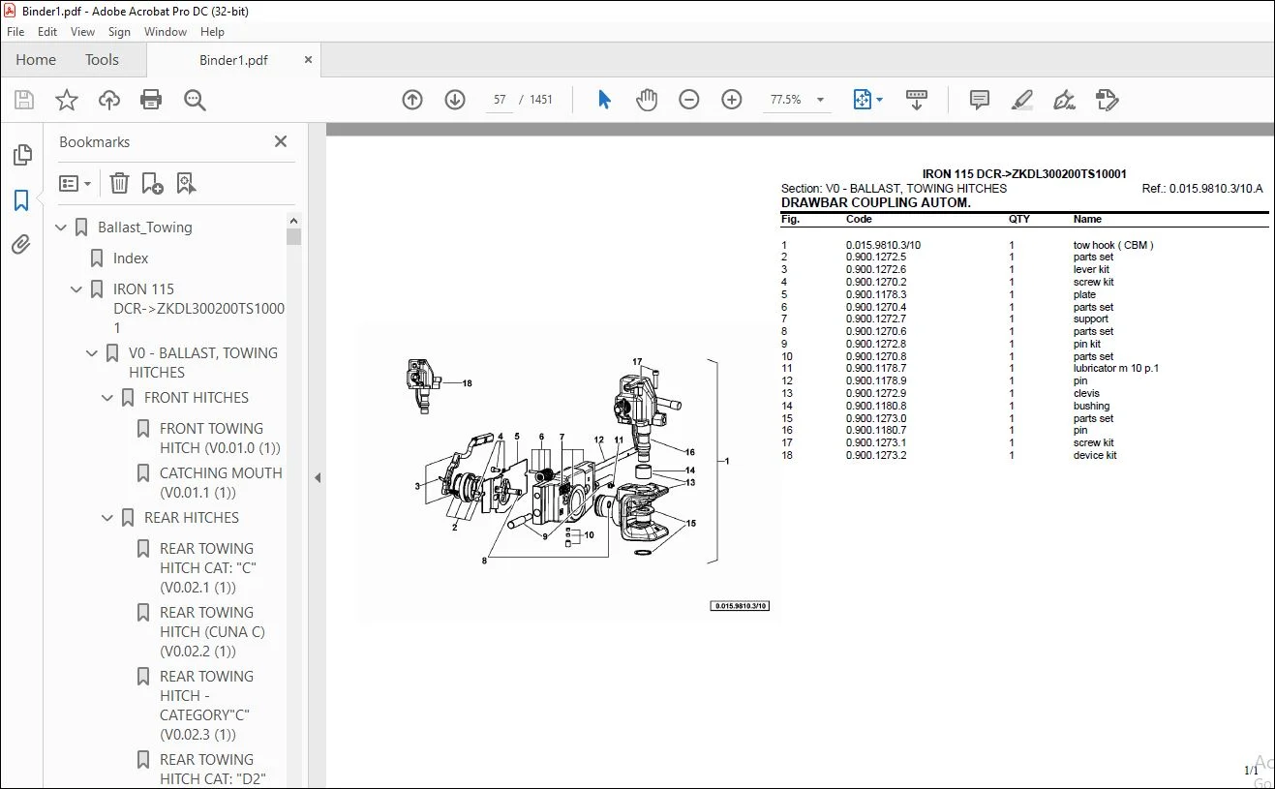Open the Attachments paperclip panel
Image resolution: width=1275 pixels, height=789 pixels.
[x=21, y=245]
